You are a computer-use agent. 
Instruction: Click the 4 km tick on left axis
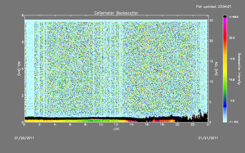(x=23, y=69)
